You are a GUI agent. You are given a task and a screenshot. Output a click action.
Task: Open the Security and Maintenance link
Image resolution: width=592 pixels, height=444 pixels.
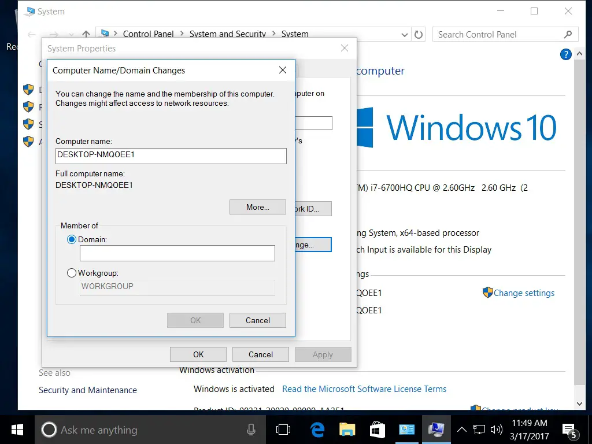[x=88, y=390]
